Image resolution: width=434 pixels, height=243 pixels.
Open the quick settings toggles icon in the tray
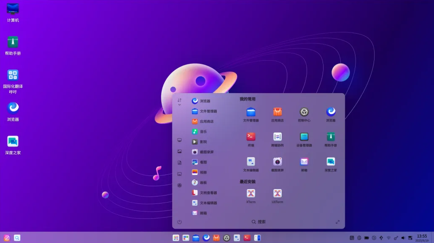[410, 238]
